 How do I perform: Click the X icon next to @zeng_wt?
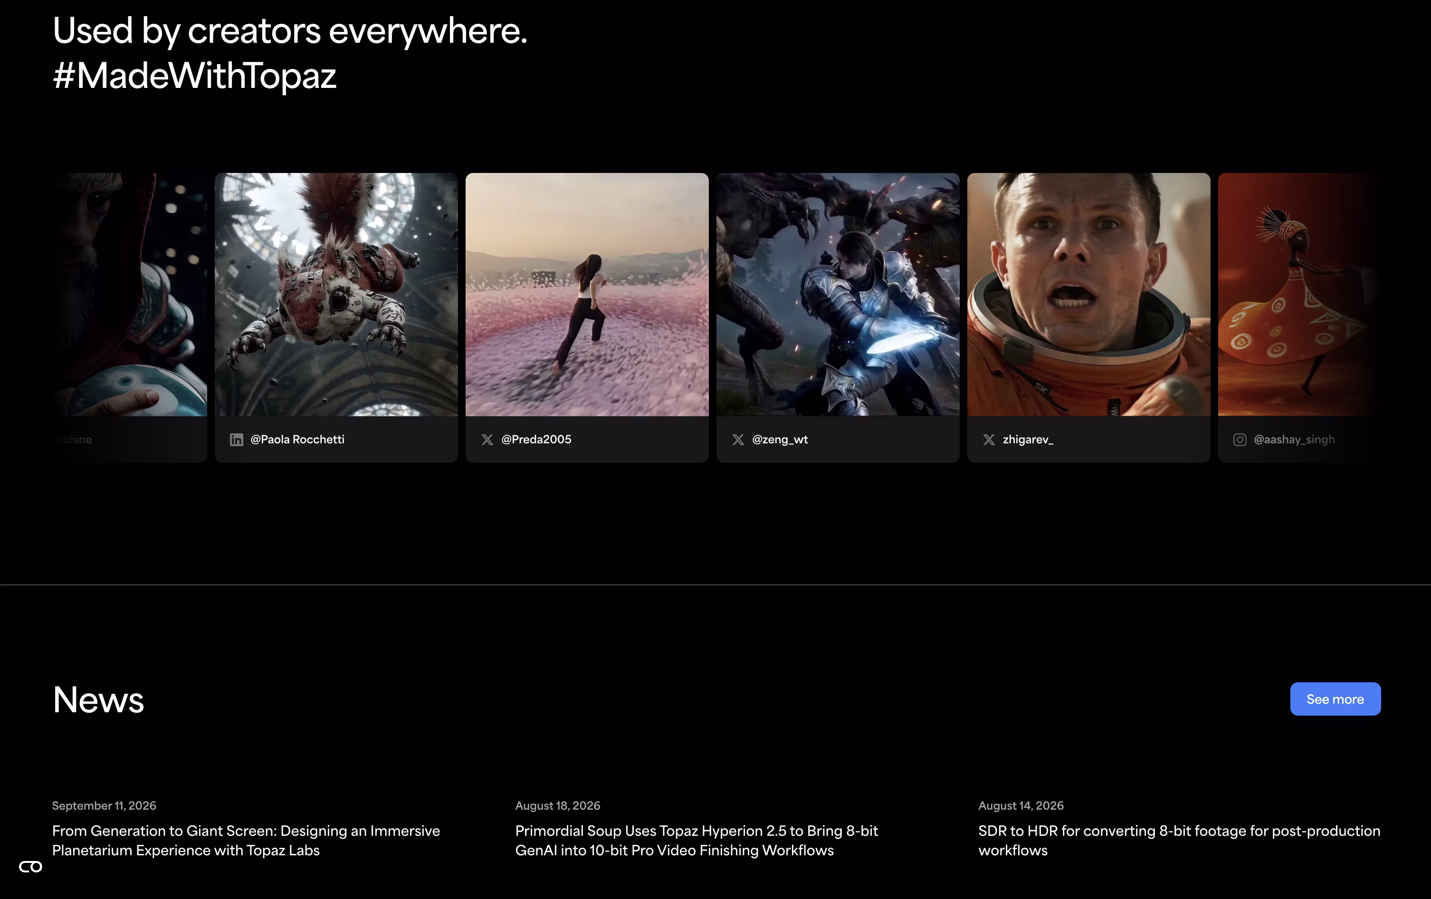(738, 440)
